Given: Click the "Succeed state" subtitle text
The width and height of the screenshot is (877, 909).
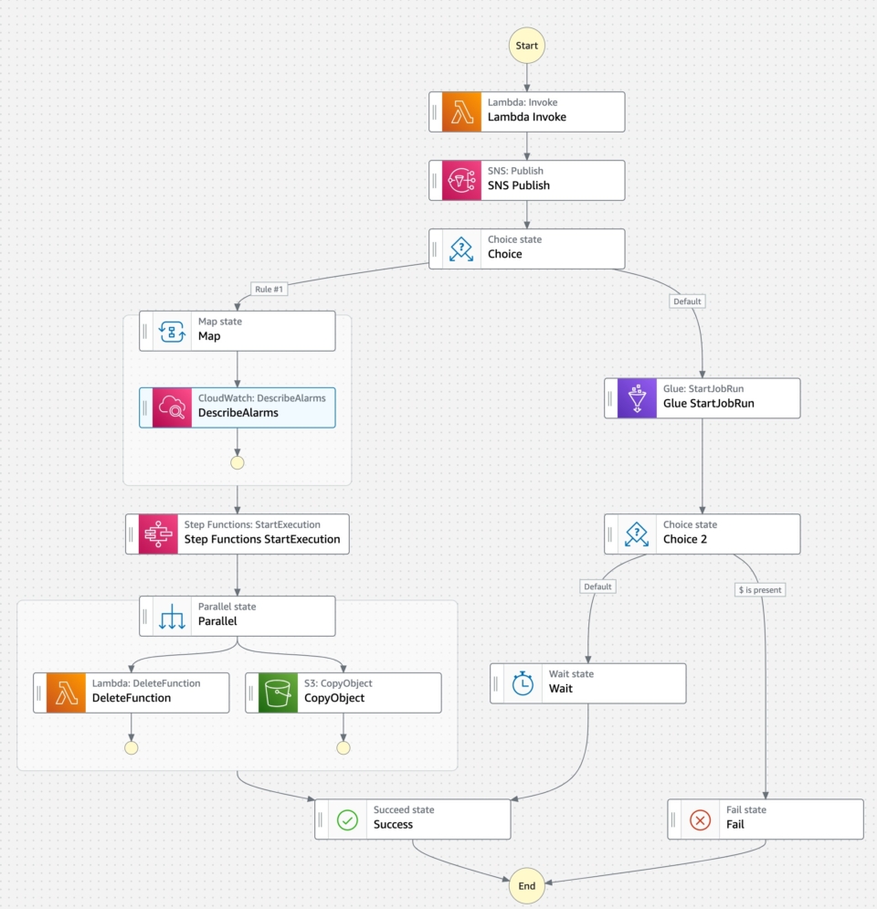Looking at the screenshot, I should (404, 809).
